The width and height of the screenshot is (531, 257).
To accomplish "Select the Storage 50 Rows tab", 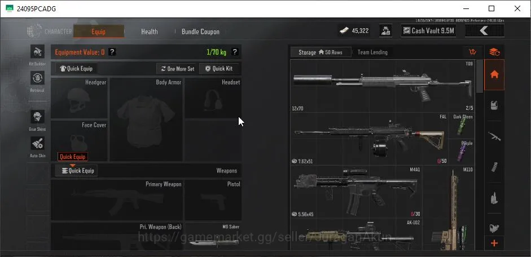I will pyautogui.click(x=321, y=52).
